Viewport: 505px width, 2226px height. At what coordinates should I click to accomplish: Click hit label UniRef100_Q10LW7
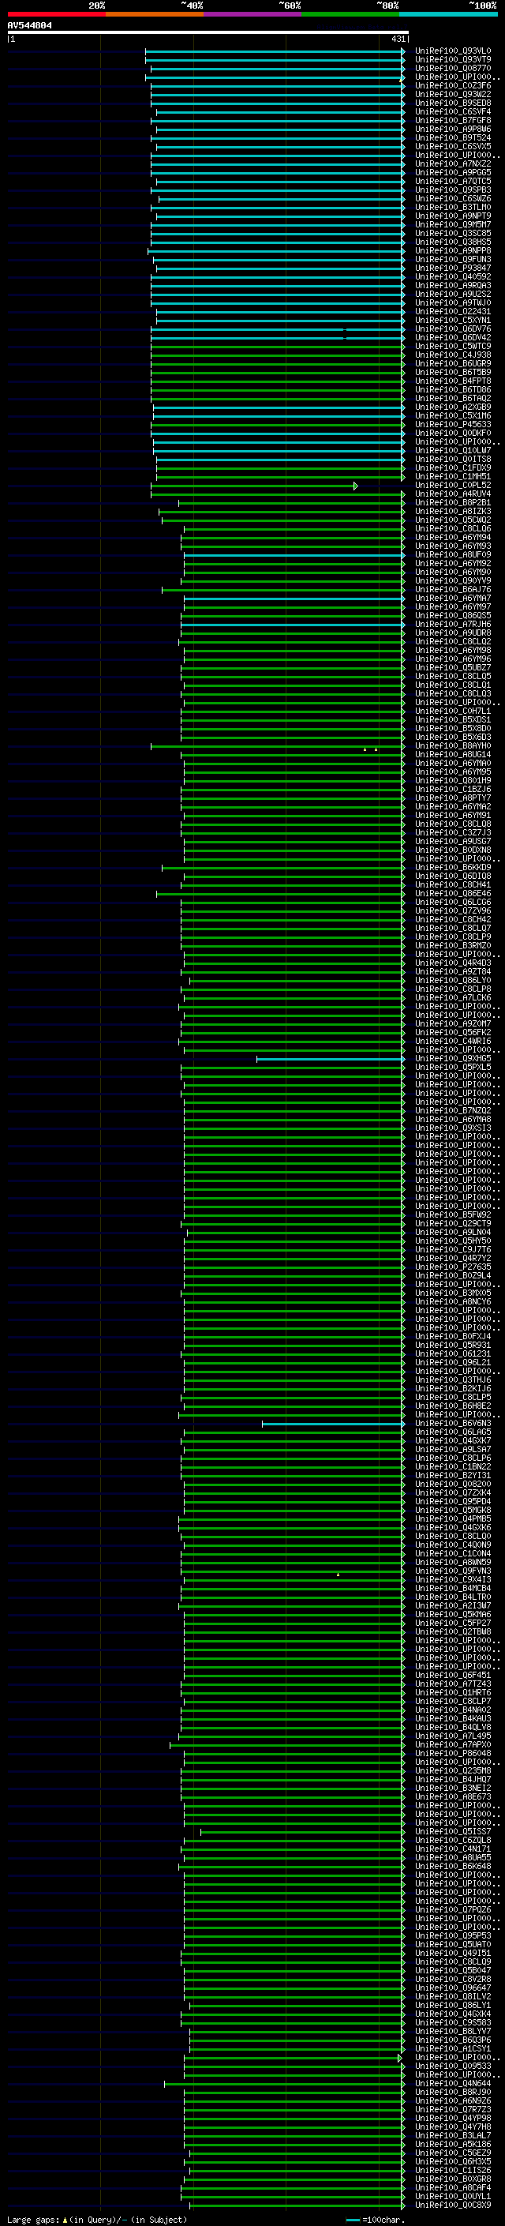point(452,451)
